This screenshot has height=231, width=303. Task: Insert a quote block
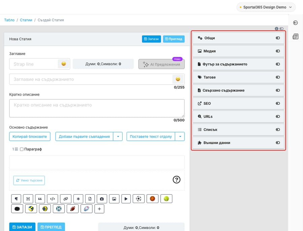[40, 199]
